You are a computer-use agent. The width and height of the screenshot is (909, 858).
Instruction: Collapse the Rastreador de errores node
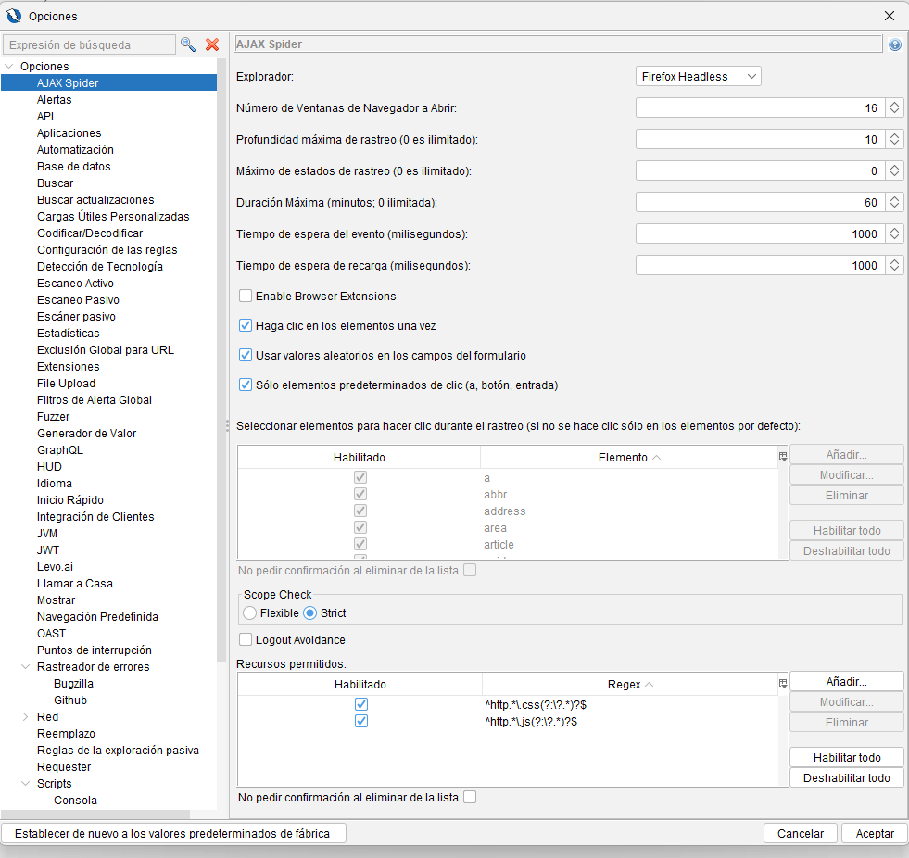pyautogui.click(x=25, y=667)
